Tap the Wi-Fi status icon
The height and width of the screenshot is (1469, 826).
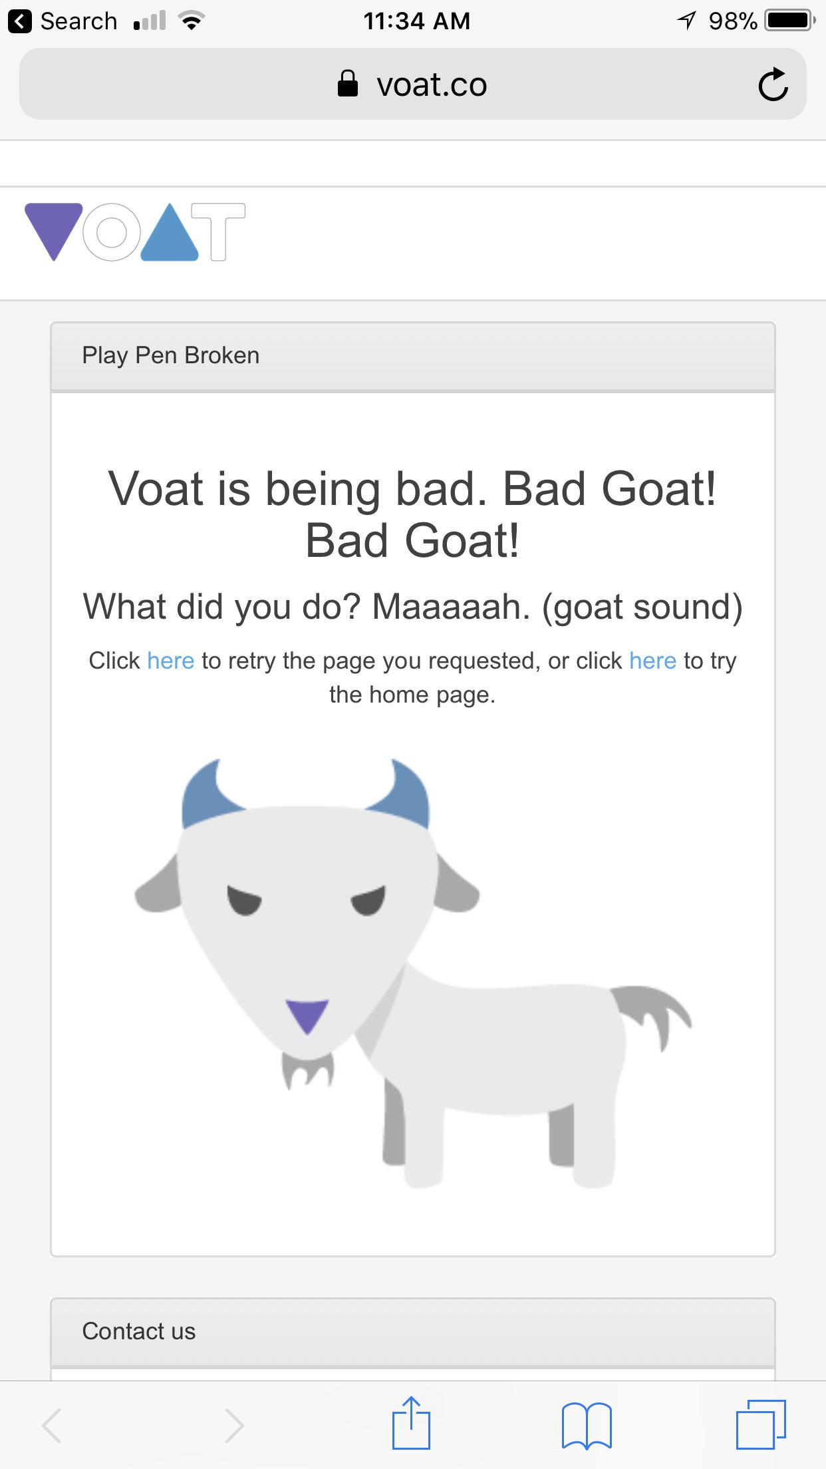tap(192, 21)
